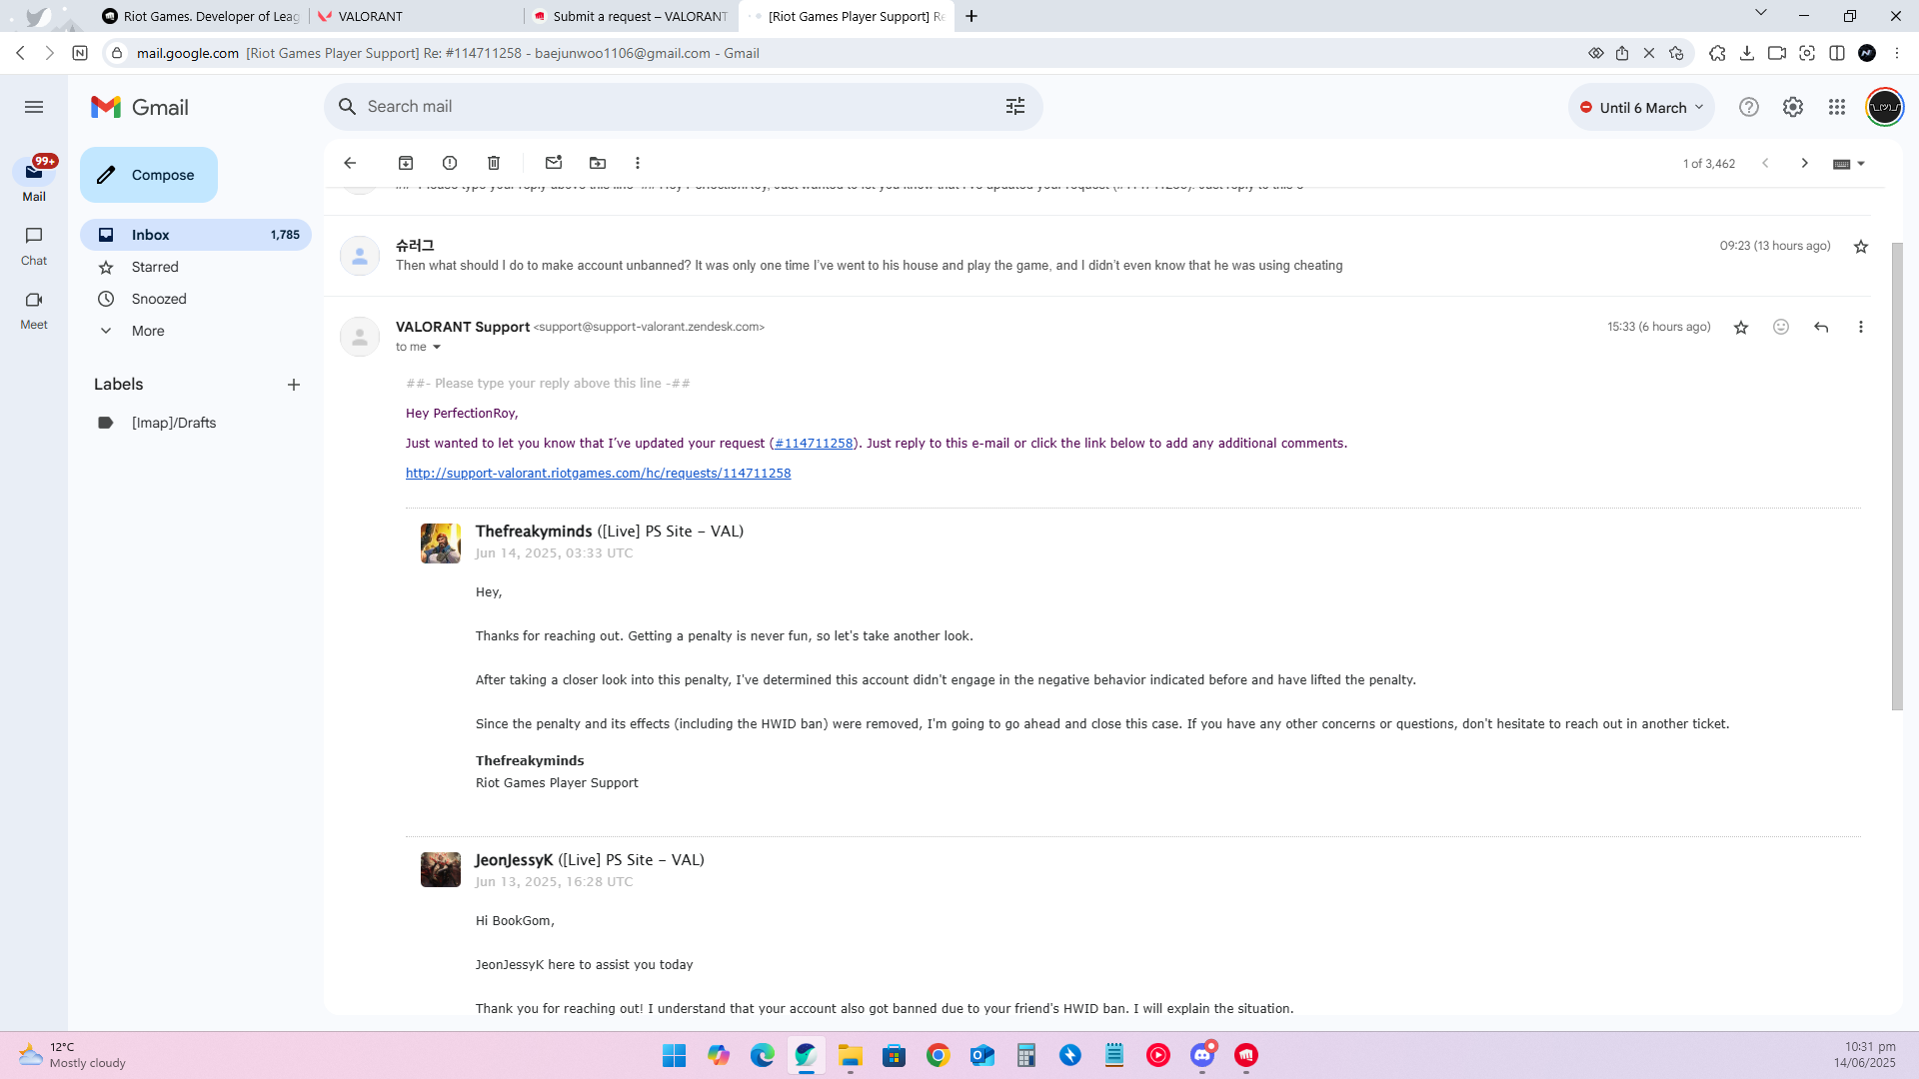The height and width of the screenshot is (1079, 1919).
Task: Mark the email as unread
Action: coord(554,163)
